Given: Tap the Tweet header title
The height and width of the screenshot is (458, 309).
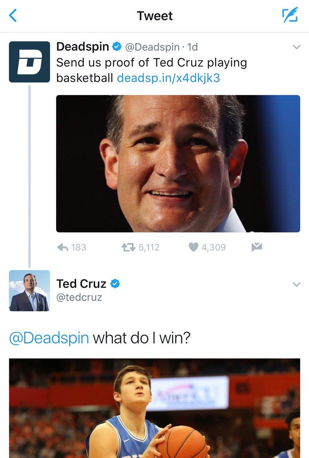Looking at the screenshot, I should point(154,16).
